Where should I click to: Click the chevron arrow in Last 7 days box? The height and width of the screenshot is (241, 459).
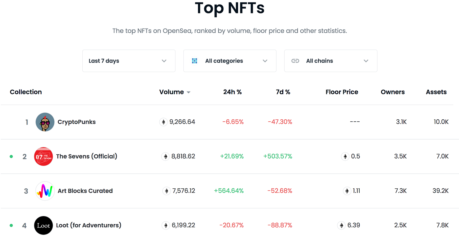click(164, 61)
